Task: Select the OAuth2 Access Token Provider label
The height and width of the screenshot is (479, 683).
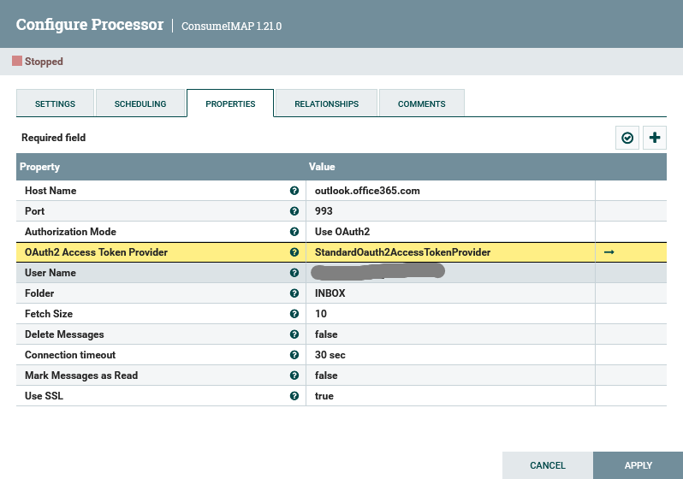Action: click(x=96, y=252)
